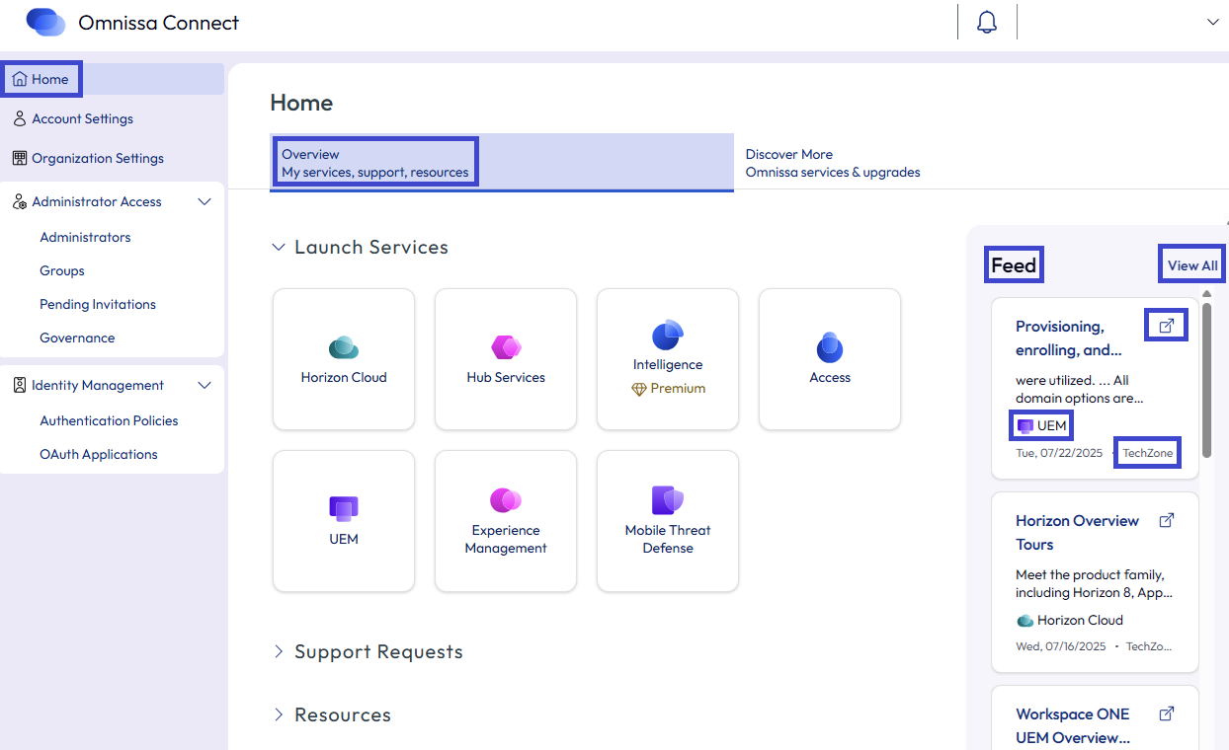Open the Horizon Overview Tours external link icon
The width and height of the screenshot is (1229, 750).
(1167, 519)
